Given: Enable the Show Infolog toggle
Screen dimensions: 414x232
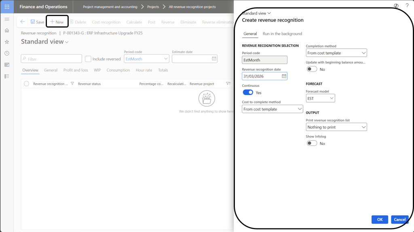Looking at the screenshot, I should click(x=312, y=143).
